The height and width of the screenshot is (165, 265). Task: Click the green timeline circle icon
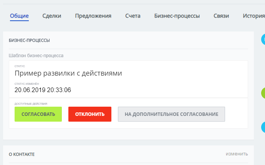263,93
